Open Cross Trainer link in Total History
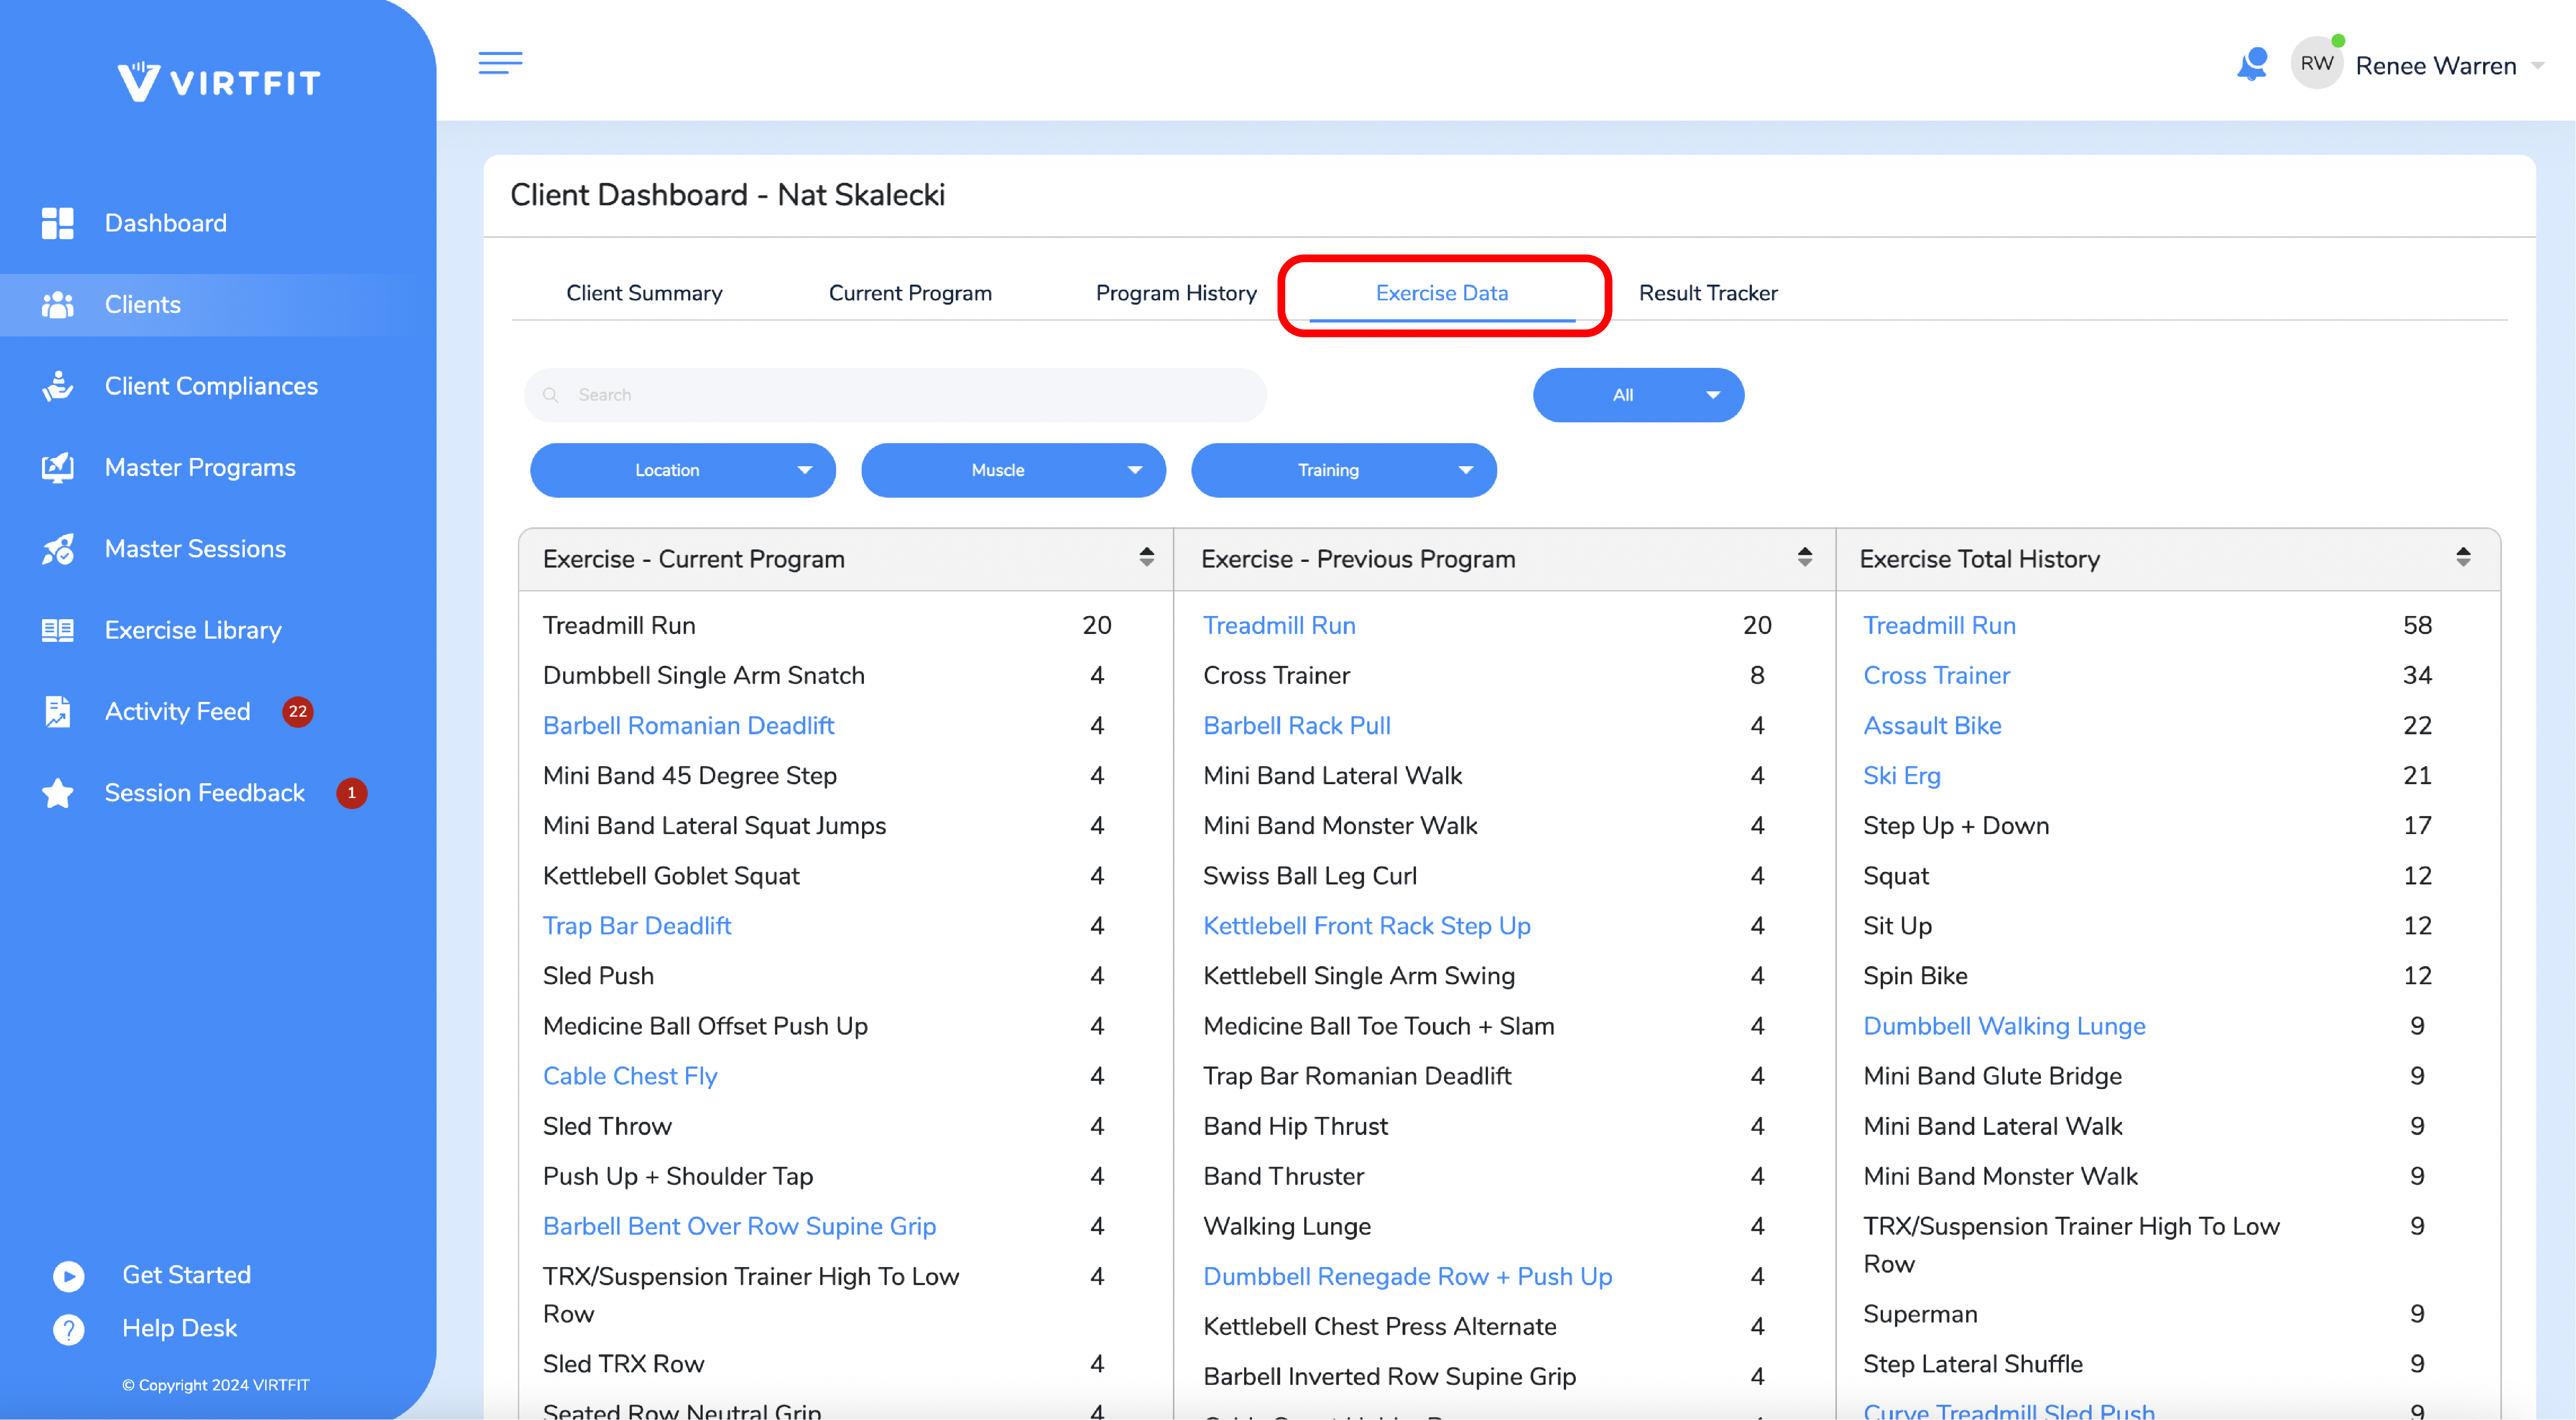Screen dimensions: 2576x1420 [1936, 675]
